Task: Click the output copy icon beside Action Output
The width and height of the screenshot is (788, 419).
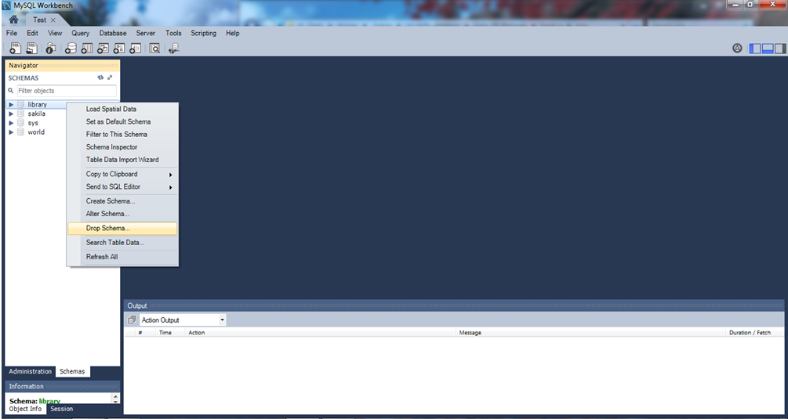Action: click(132, 320)
